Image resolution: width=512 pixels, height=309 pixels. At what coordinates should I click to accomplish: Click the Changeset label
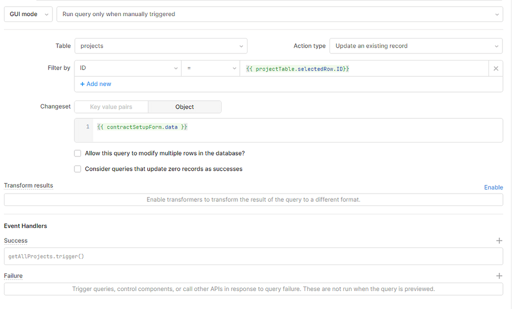pos(55,106)
